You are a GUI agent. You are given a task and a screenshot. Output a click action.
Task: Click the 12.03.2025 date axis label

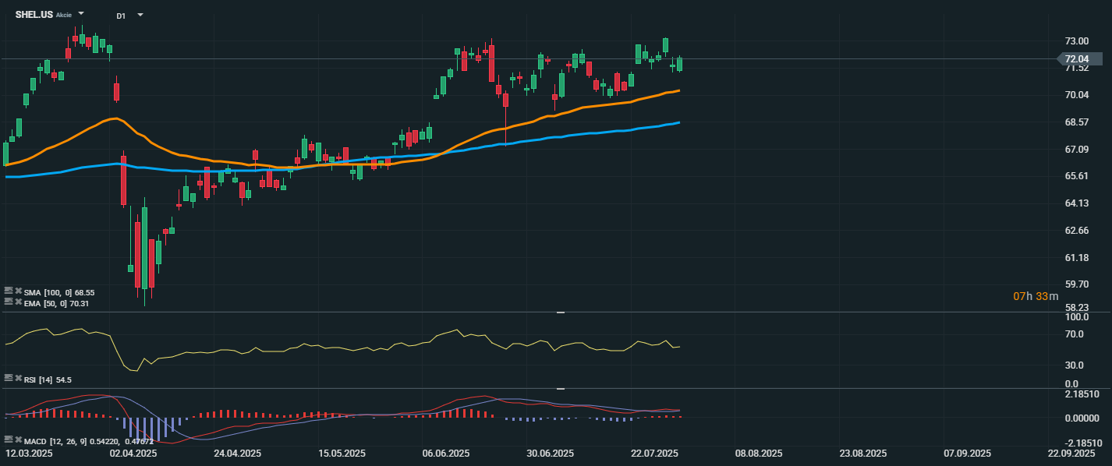click(x=29, y=453)
